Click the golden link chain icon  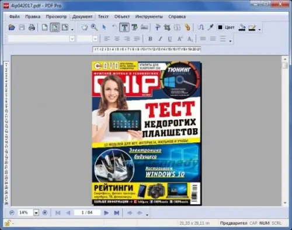coord(187,28)
